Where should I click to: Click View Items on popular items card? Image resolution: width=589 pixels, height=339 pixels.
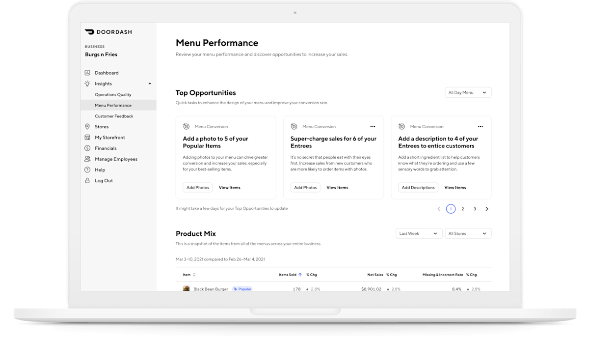pyautogui.click(x=230, y=188)
